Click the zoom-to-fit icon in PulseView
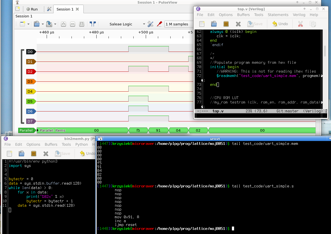 [82, 24]
